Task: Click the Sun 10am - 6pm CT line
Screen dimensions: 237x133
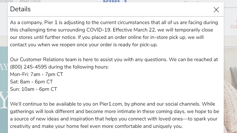Action: pos(34,89)
